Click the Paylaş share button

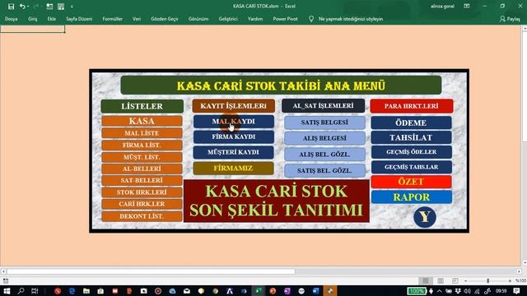tap(510, 19)
